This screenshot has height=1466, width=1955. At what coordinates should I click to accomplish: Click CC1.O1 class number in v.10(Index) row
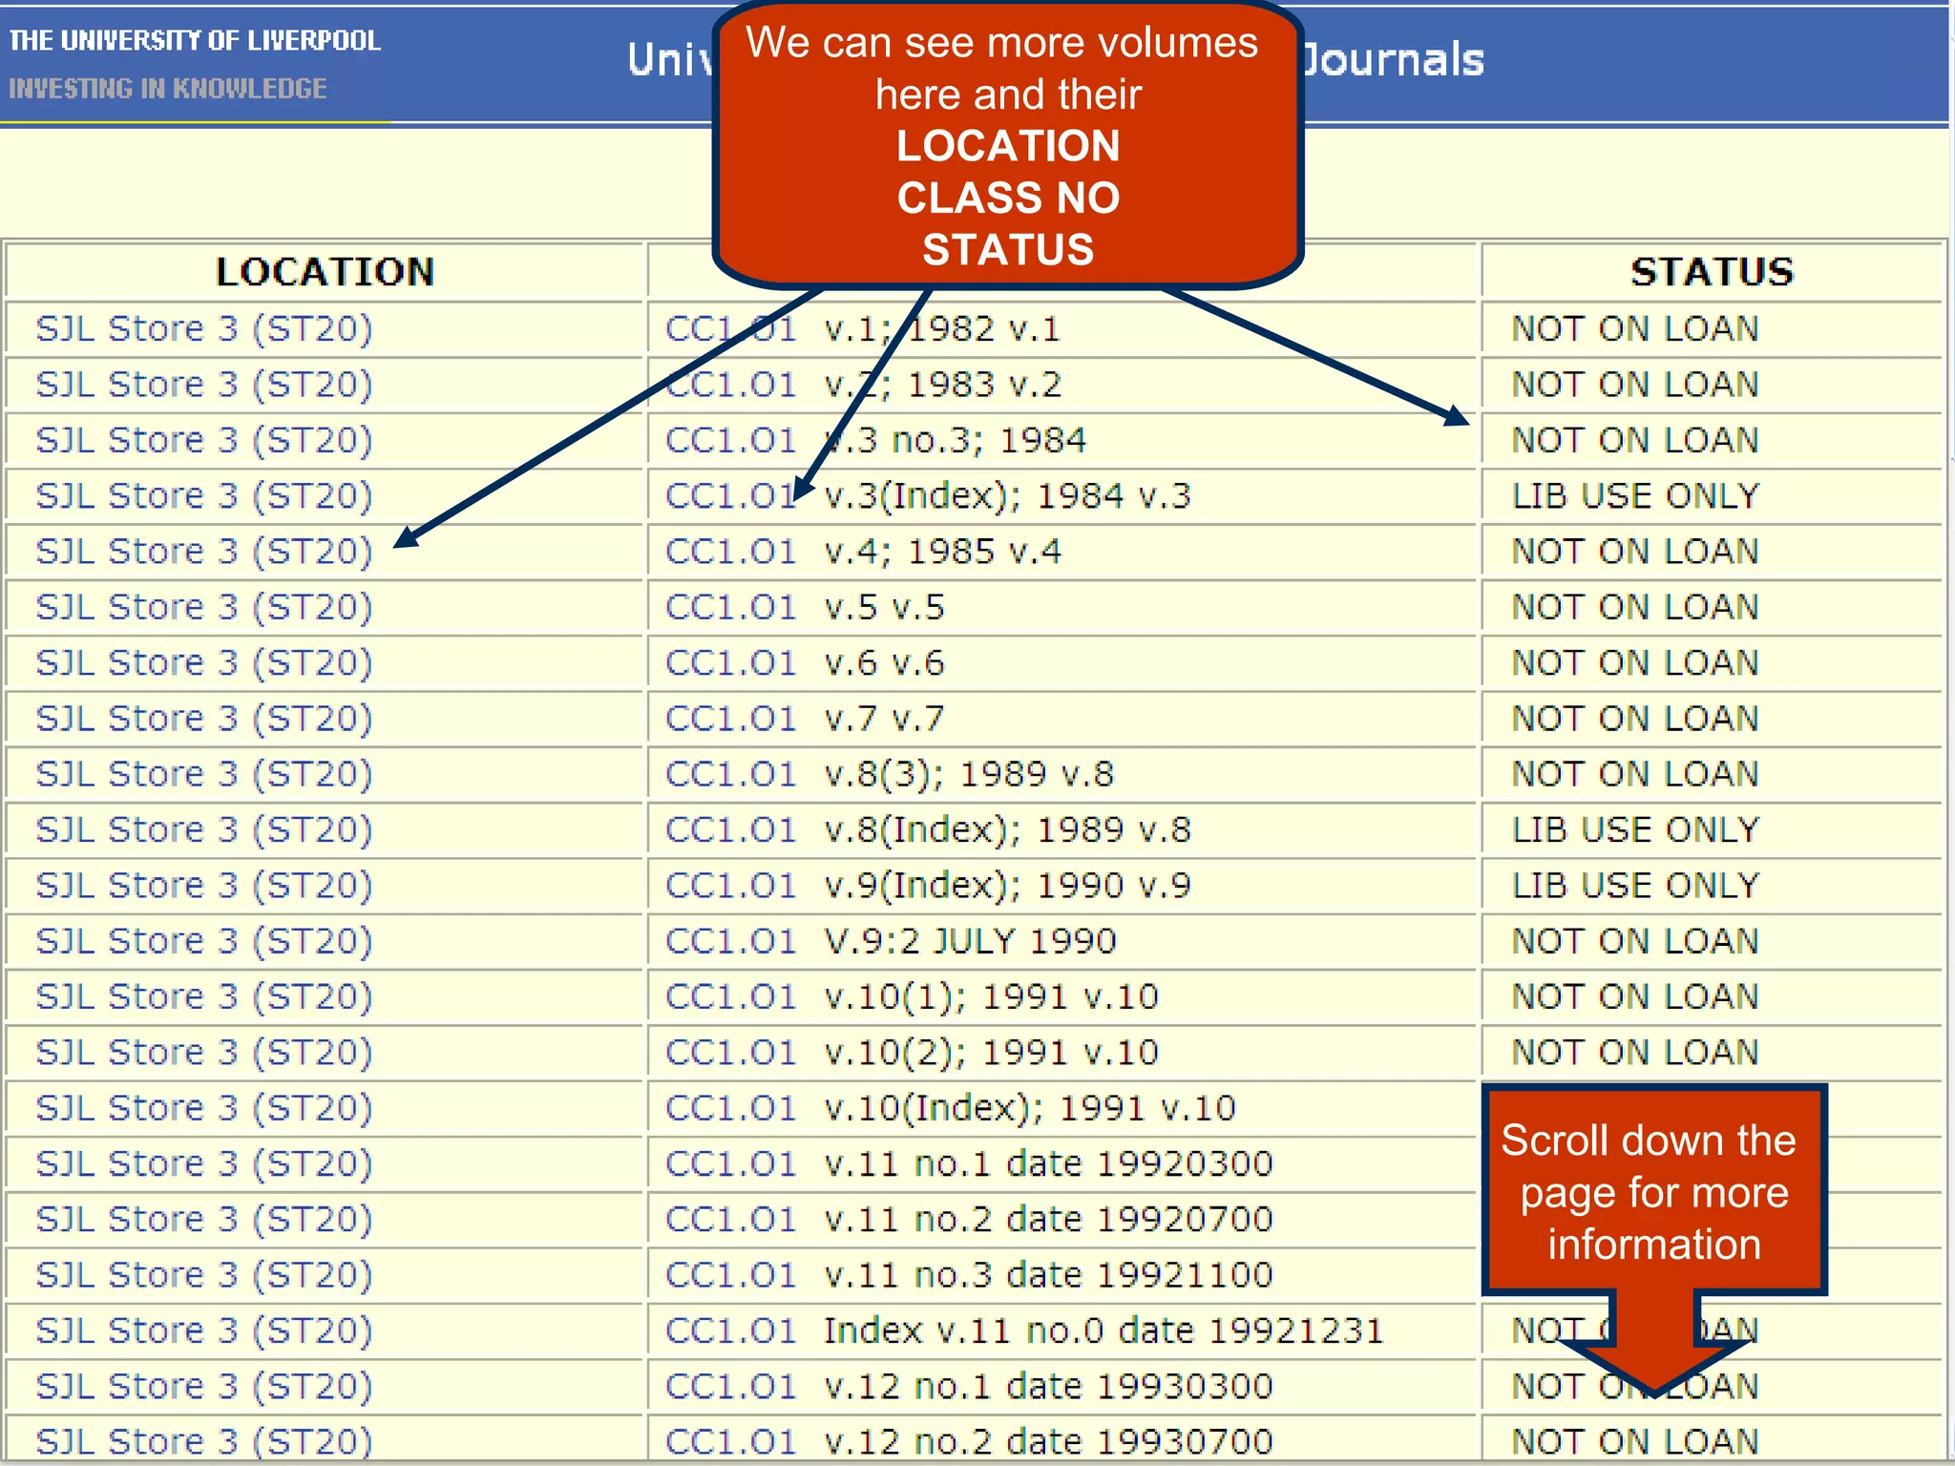pyautogui.click(x=730, y=1108)
